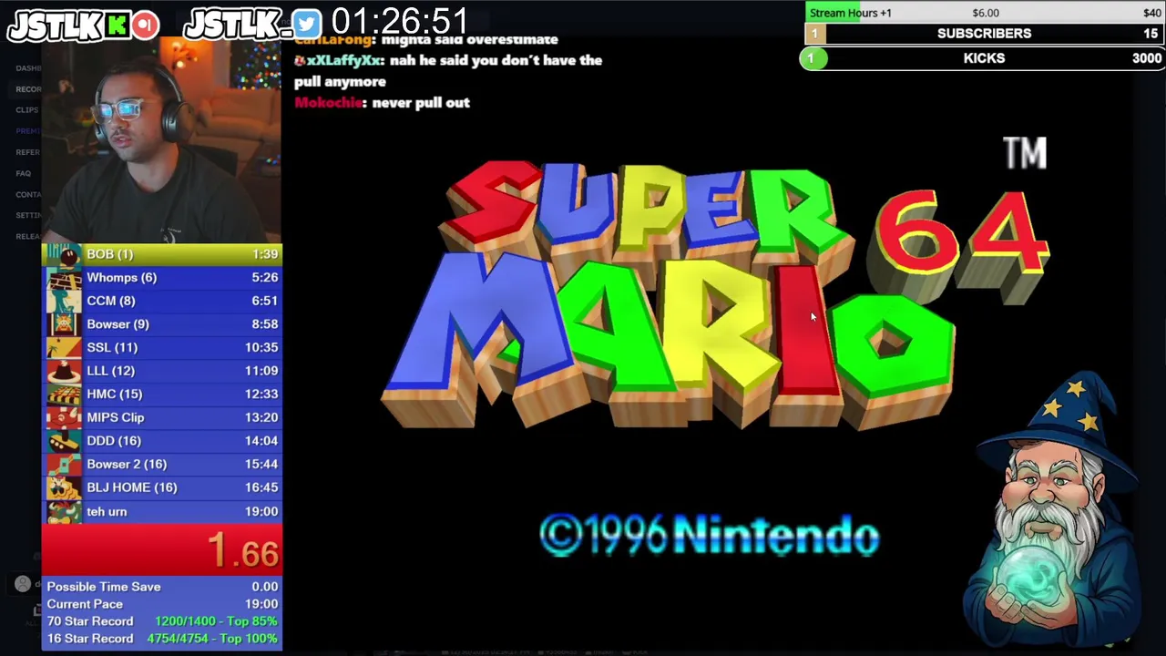The height and width of the screenshot is (656, 1166).
Task: Click the CCM (8) split icon
Action: [x=64, y=301]
